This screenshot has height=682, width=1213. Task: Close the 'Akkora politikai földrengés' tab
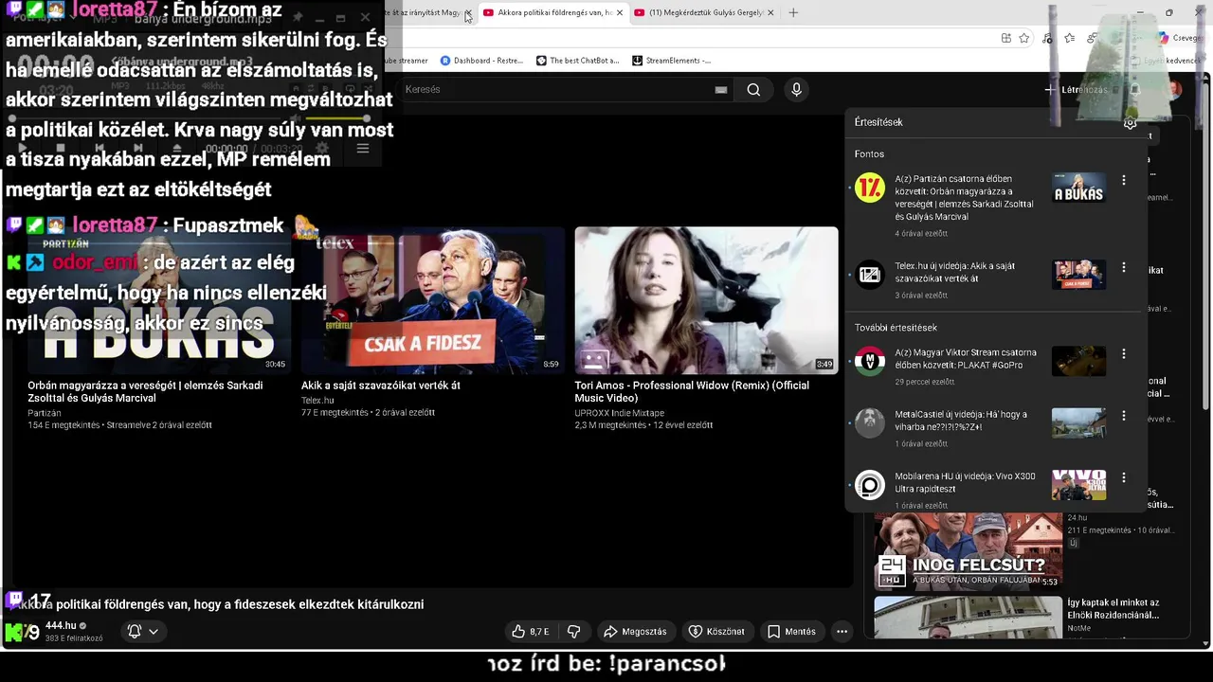tap(620, 12)
